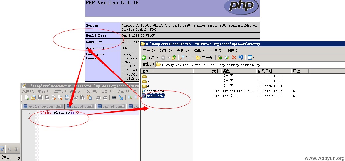Viewport: 345px width, 161px height.
Task: Sort files by 名称 column header
Action: 167,71
